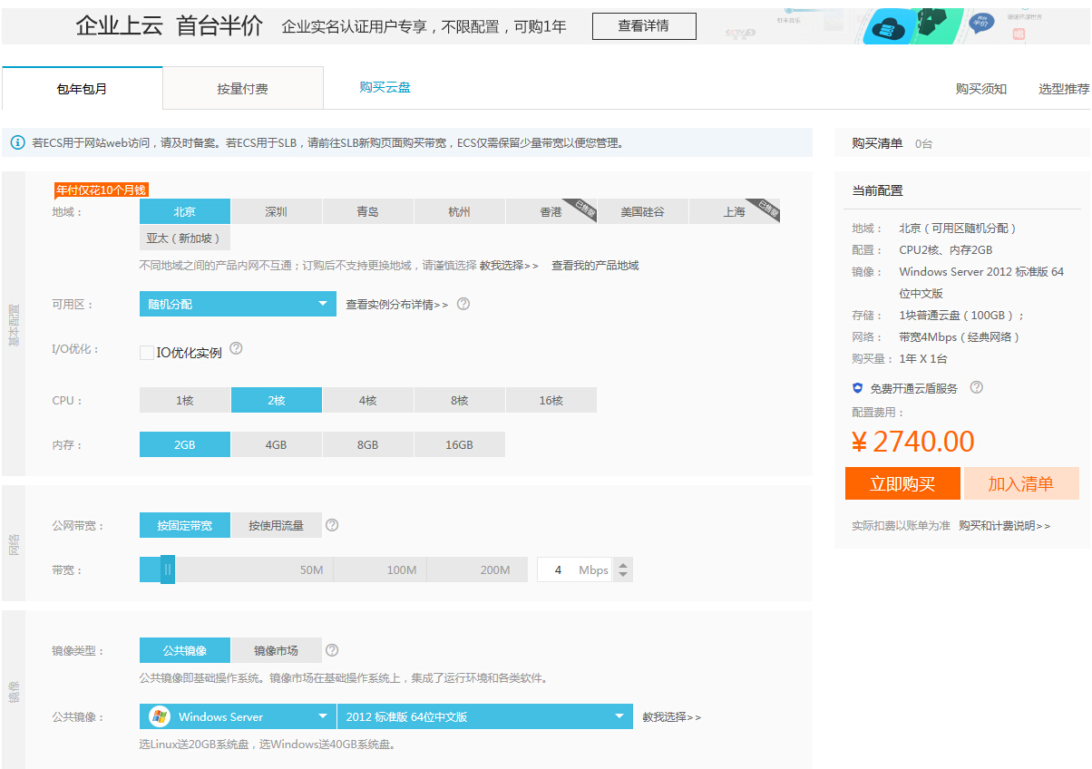Open 查看实例分布详情>> link
1092x769 pixels.
(x=397, y=305)
